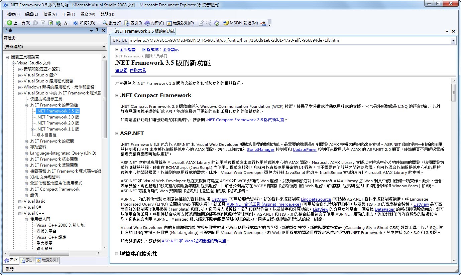Open the 視窗(W) menu
The height and width of the screenshot is (275, 461).
click(x=88, y=14)
